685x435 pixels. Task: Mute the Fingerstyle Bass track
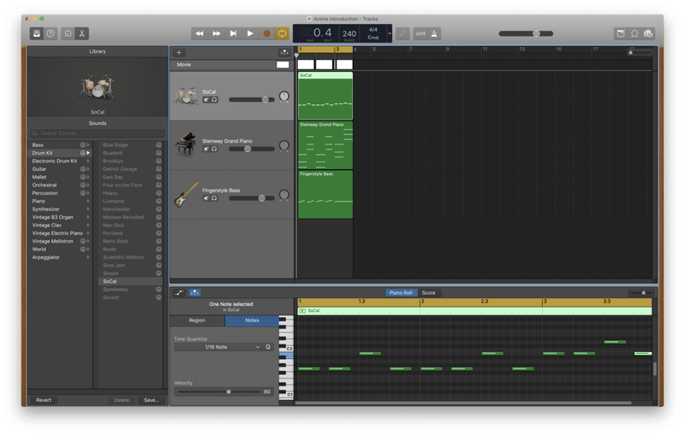[206, 198]
